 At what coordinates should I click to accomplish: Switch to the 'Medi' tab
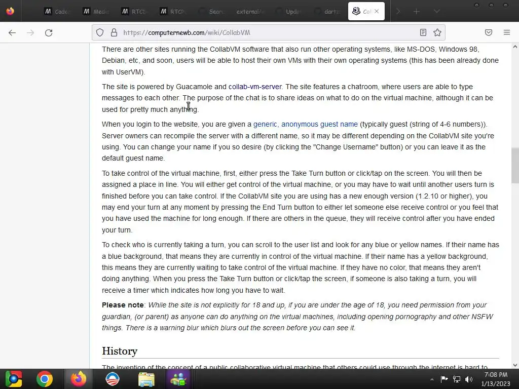pos(95,12)
